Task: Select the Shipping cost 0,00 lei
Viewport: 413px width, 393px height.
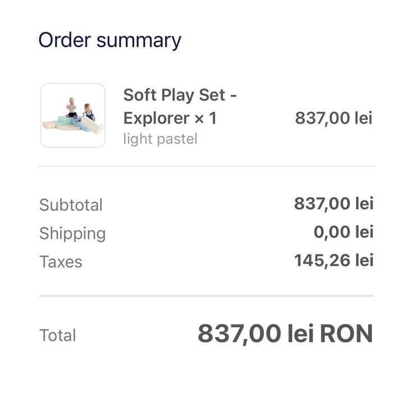Action: coord(343,232)
